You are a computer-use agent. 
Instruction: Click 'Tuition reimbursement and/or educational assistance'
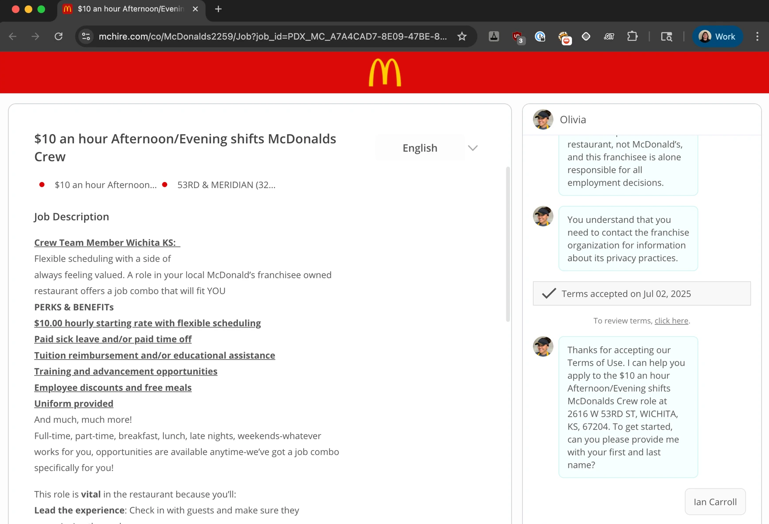point(155,355)
